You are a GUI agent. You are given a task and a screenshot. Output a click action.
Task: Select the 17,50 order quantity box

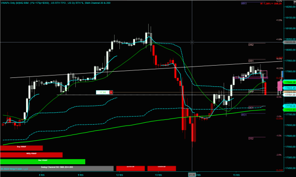coord(103,93)
